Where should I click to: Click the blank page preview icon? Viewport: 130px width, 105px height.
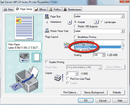point(37,57)
